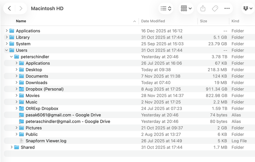Expand the Applications folder at top

click(7, 31)
